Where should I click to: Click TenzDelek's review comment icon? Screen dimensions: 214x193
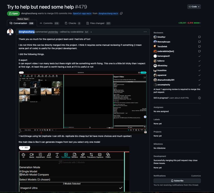(x=199, y=46)
